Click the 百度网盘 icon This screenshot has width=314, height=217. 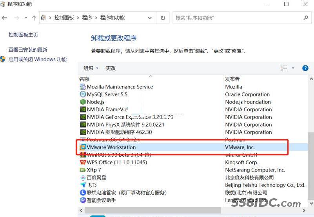pyautogui.click(x=83, y=177)
